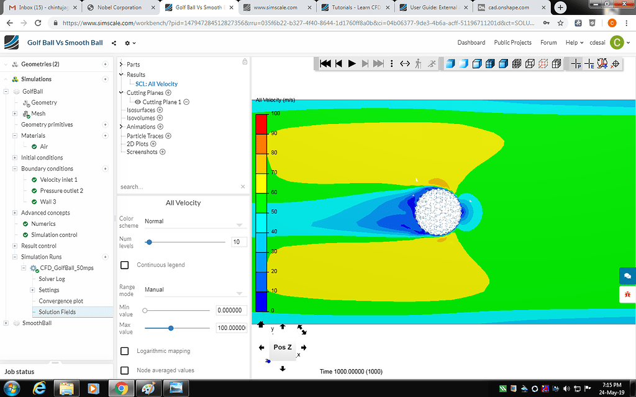
Task: Go to the Dashboard
Action: tap(471, 42)
